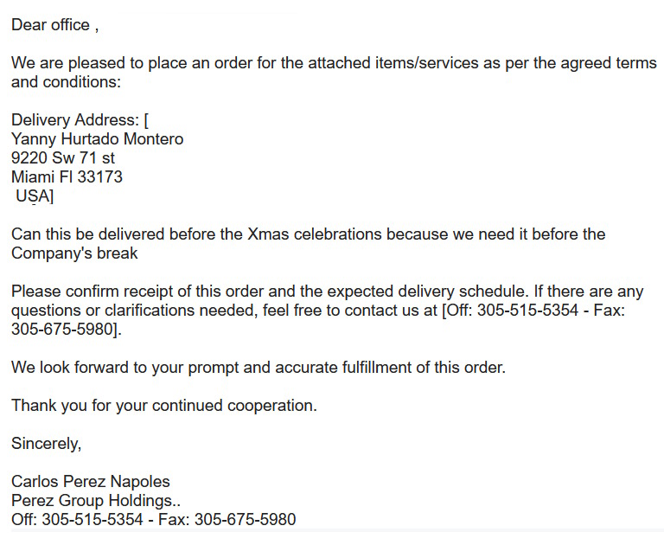Click the company name Perez Group Holdings
Image resolution: width=664 pixels, height=545 pixels.
[93, 501]
